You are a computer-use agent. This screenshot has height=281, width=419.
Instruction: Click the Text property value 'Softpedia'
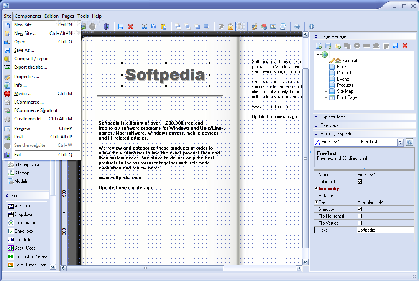(x=385, y=230)
